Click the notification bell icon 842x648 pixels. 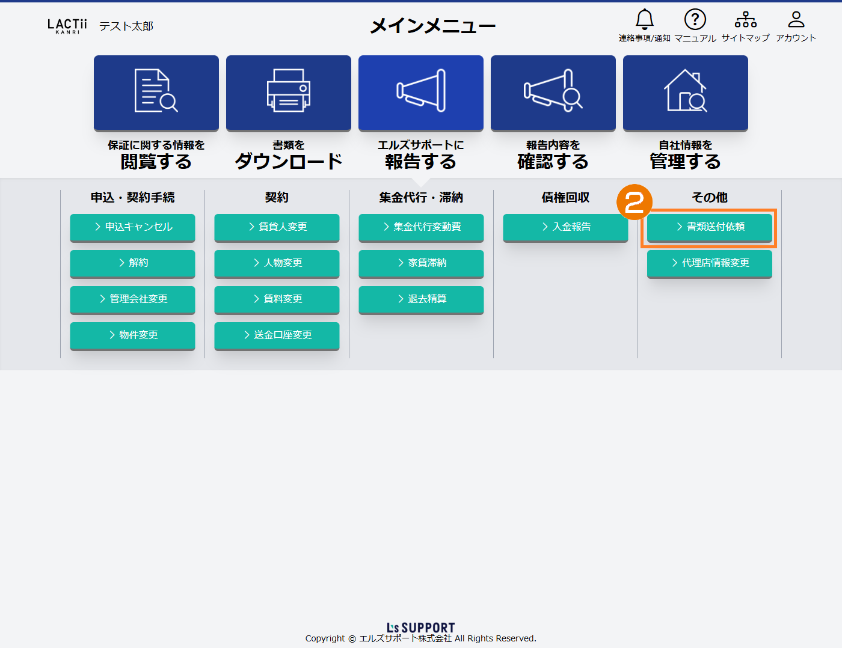[644, 20]
